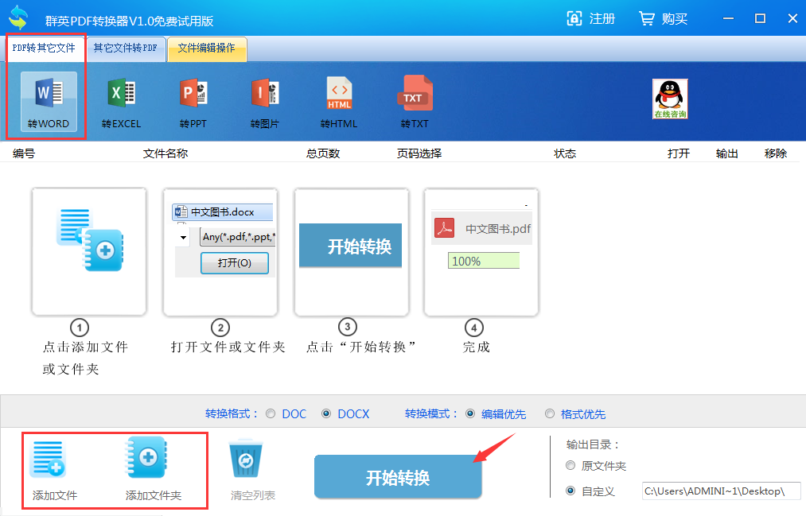
Task: Click the 注册 register icon in title bar
Action: (x=574, y=18)
